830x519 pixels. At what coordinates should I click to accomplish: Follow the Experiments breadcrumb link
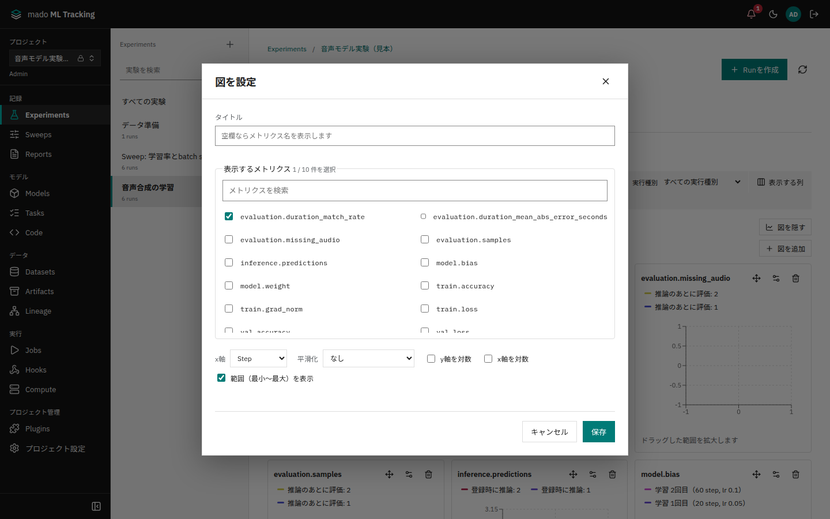click(287, 49)
